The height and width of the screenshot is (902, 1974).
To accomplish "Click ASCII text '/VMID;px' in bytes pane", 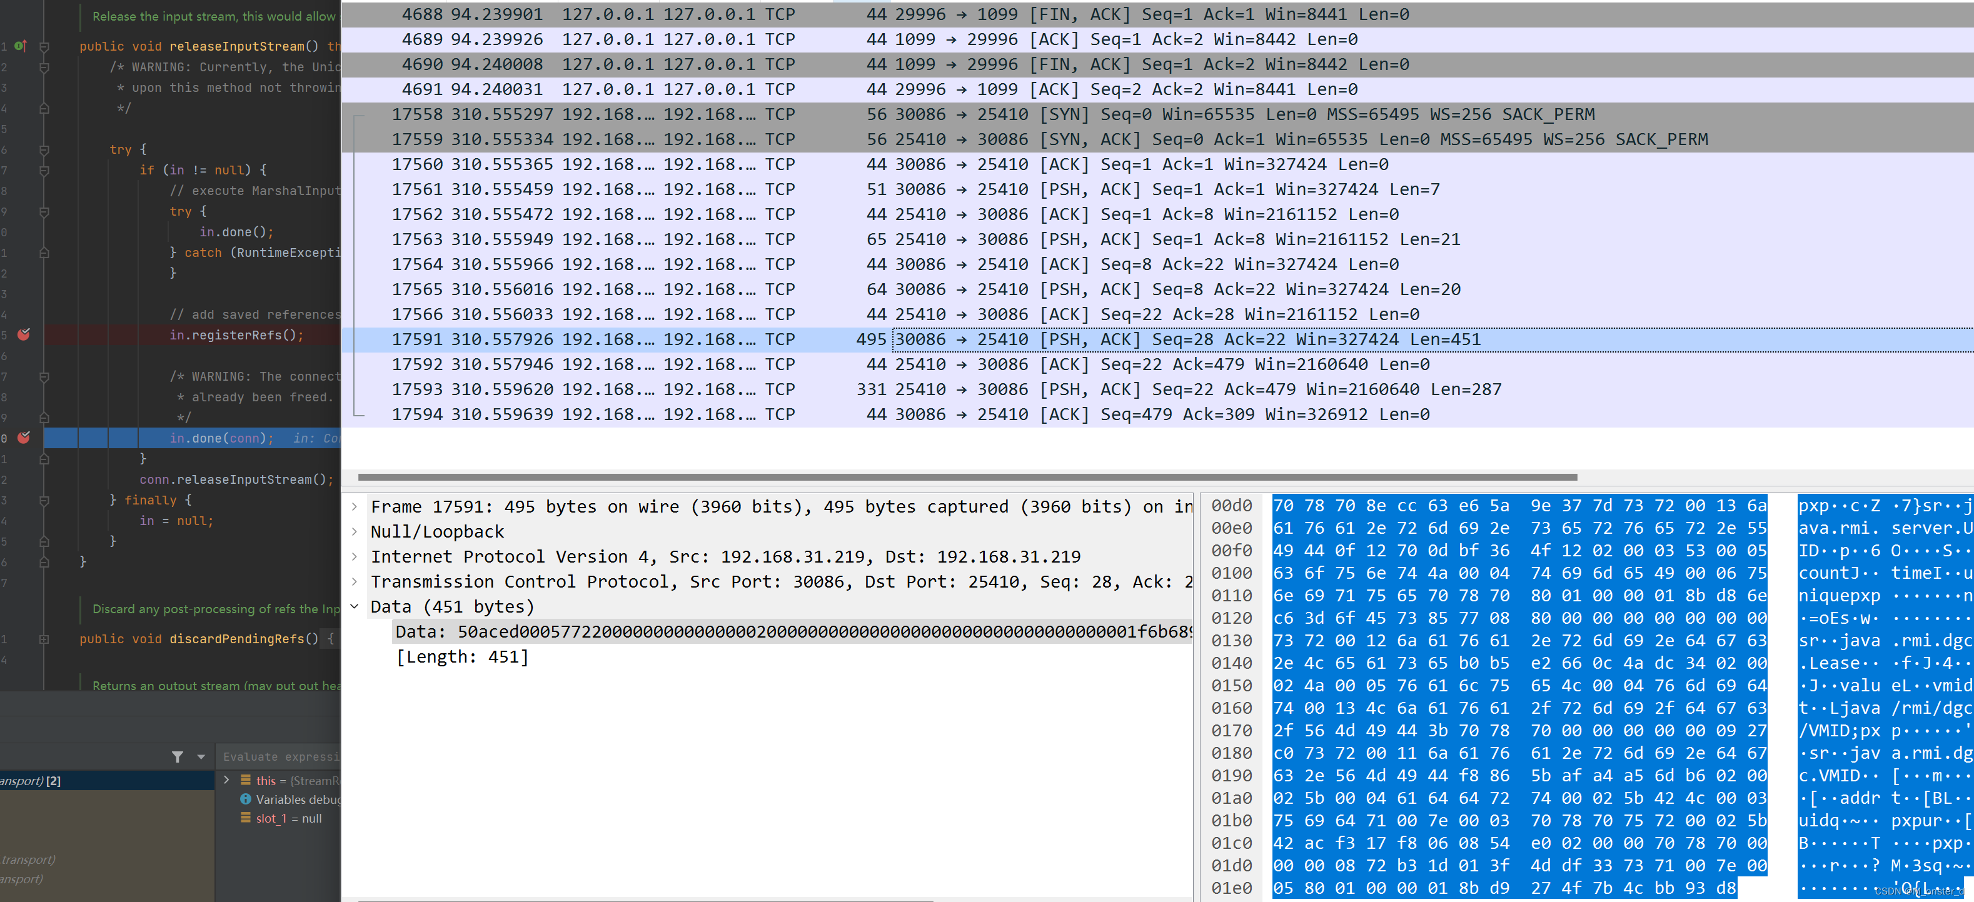I will tap(1839, 730).
